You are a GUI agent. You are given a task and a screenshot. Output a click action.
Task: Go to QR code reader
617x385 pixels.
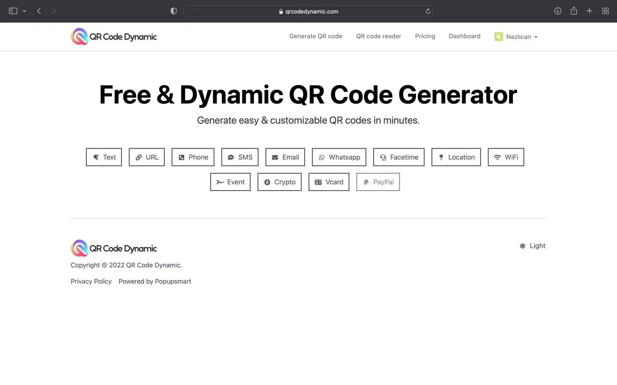[378, 36]
